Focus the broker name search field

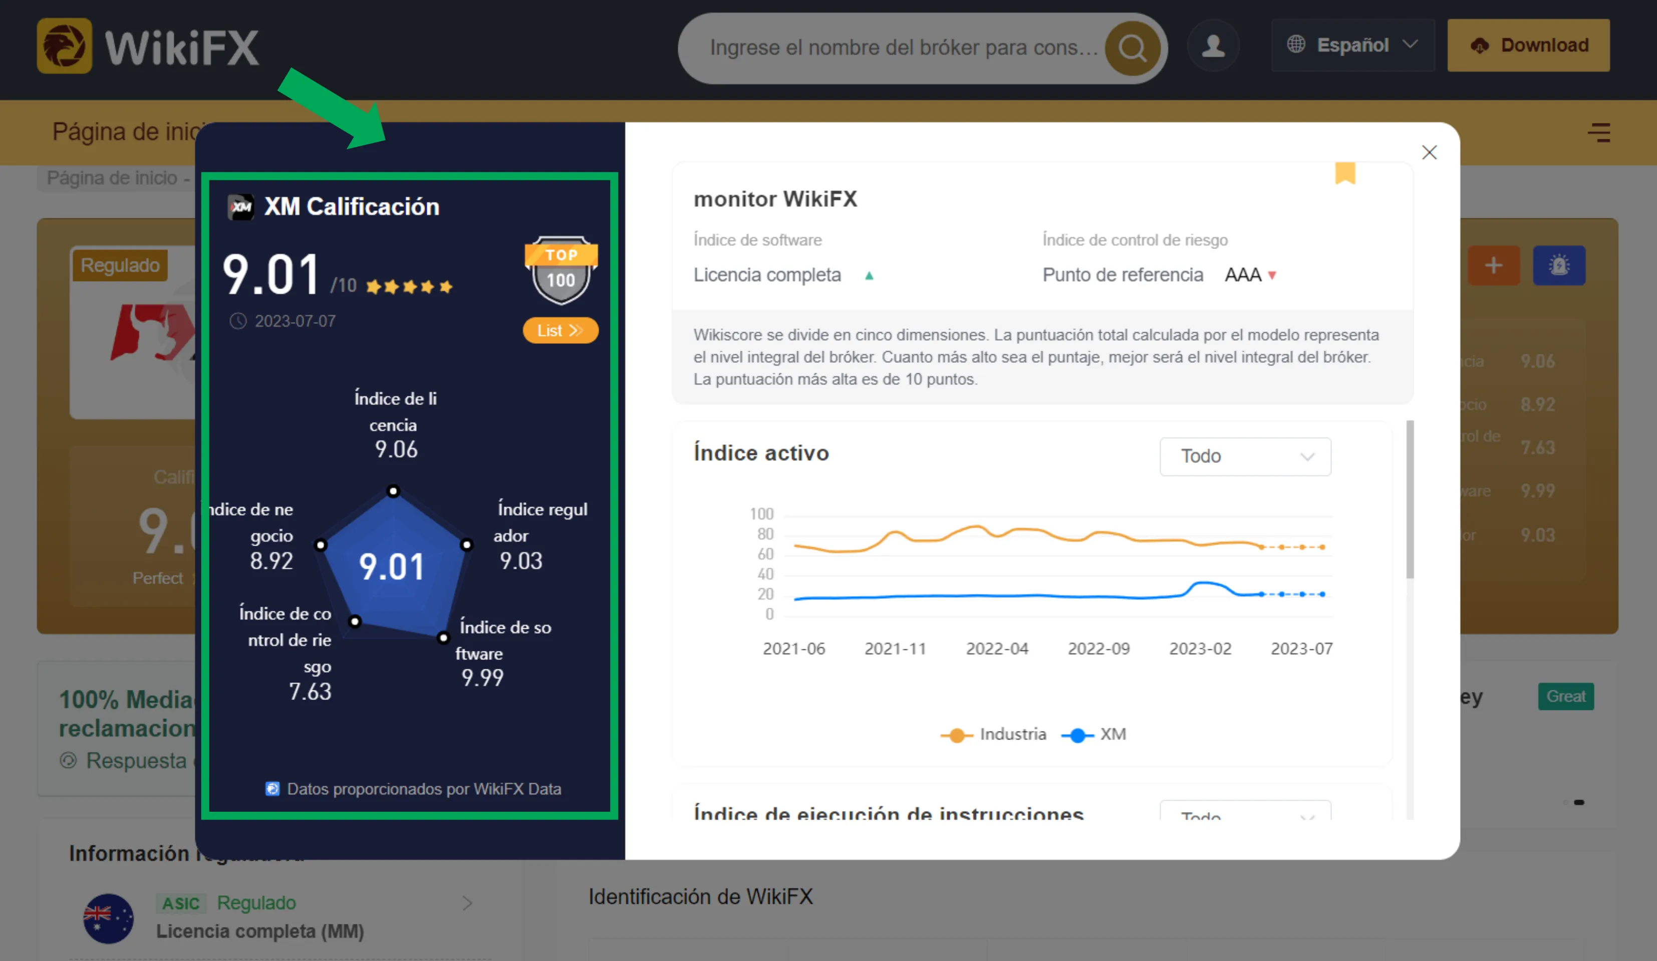tap(904, 48)
